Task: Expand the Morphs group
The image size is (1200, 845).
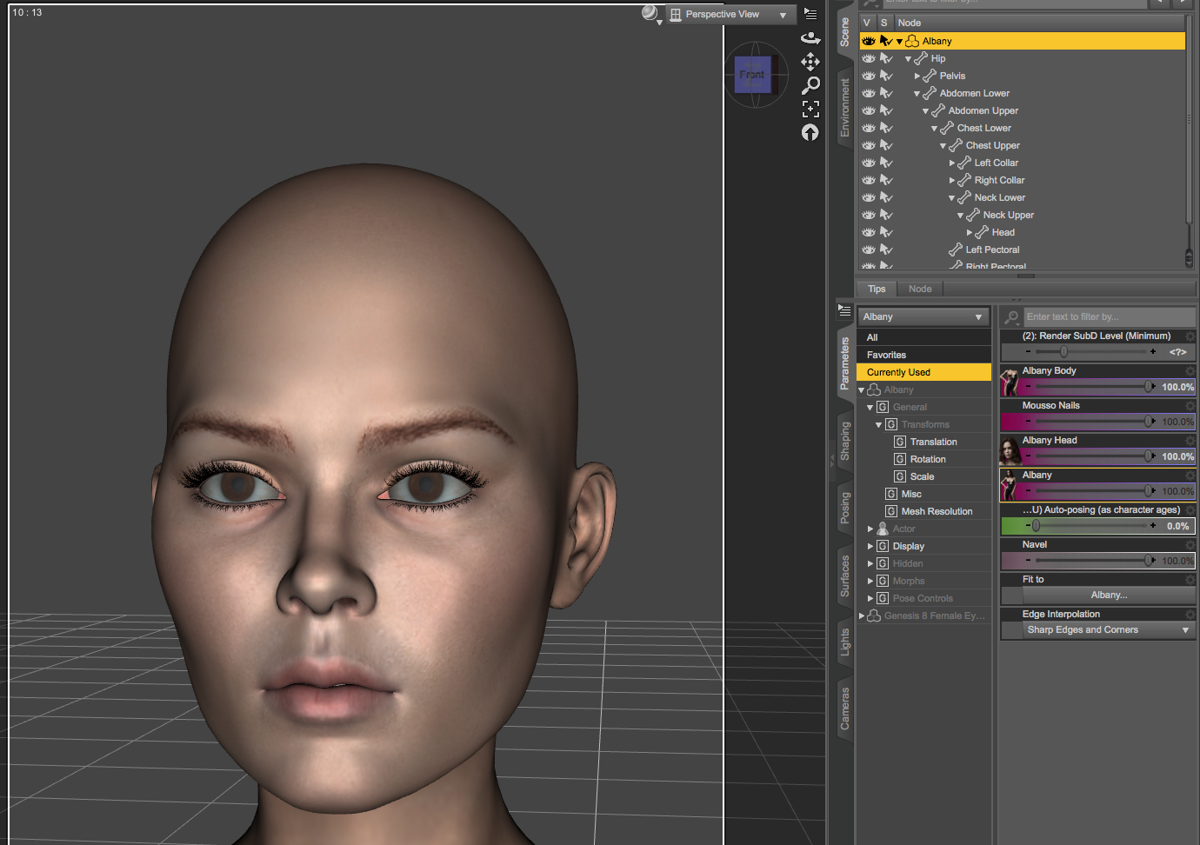Action: [870, 581]
